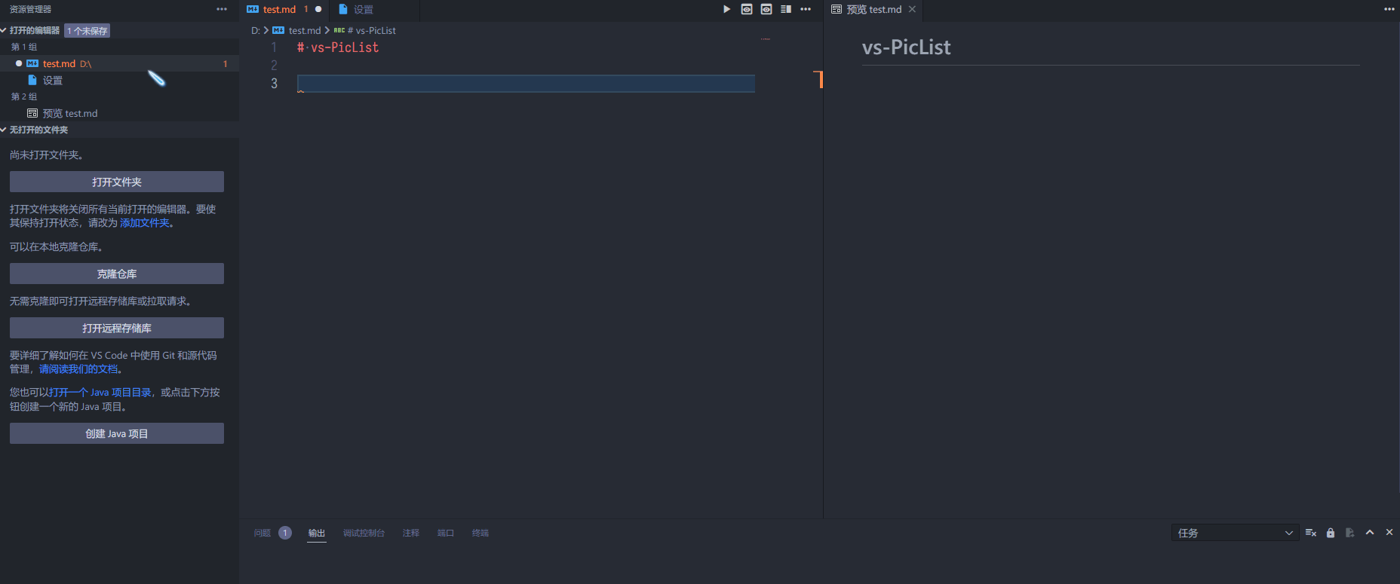The image size is (1400, 584).
Task: Open editor more actions ellipsis menu
Action: [806, 9]
